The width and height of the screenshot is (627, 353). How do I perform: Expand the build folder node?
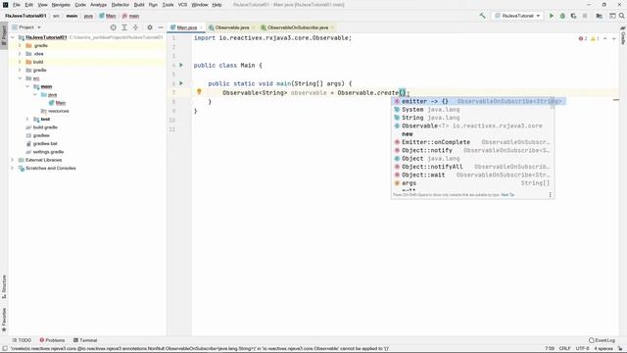20,62
